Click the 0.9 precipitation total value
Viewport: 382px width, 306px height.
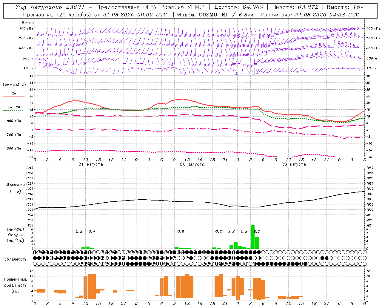pos(244,231)
